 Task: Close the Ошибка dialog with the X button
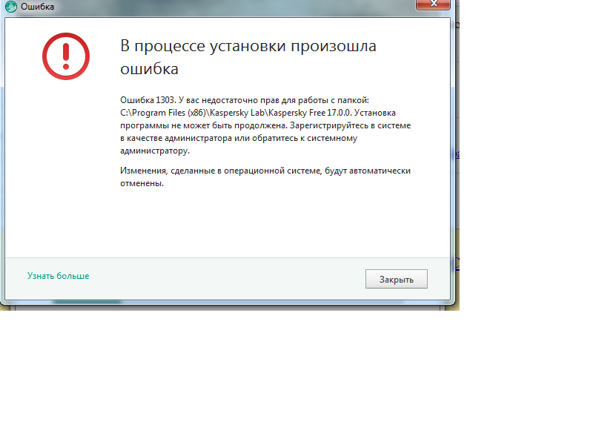pos(434,4)
